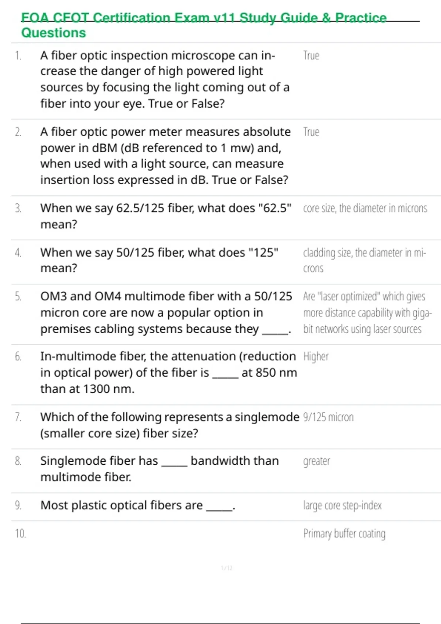441x624 pixels.
Task: Click the 'laser optimized' answer text
Action: click(x=367, y=313)
